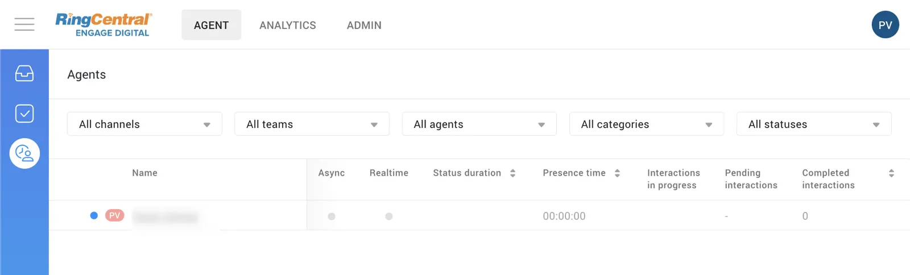This screenshot has height=275, width=910.
Task: Open the hamburger navigation menu
Action: 24,24
